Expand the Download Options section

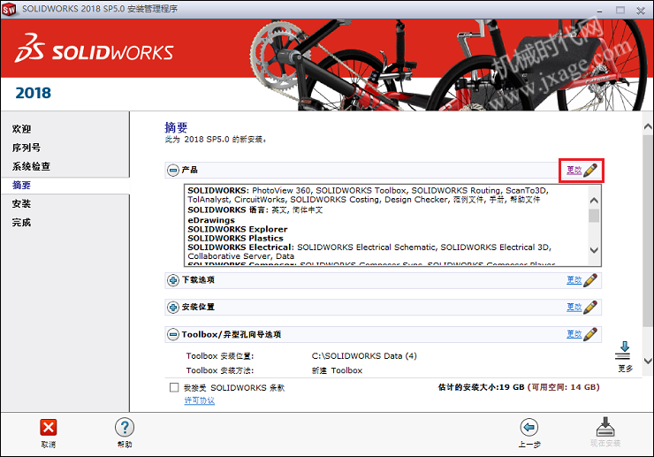click(173, 280)
